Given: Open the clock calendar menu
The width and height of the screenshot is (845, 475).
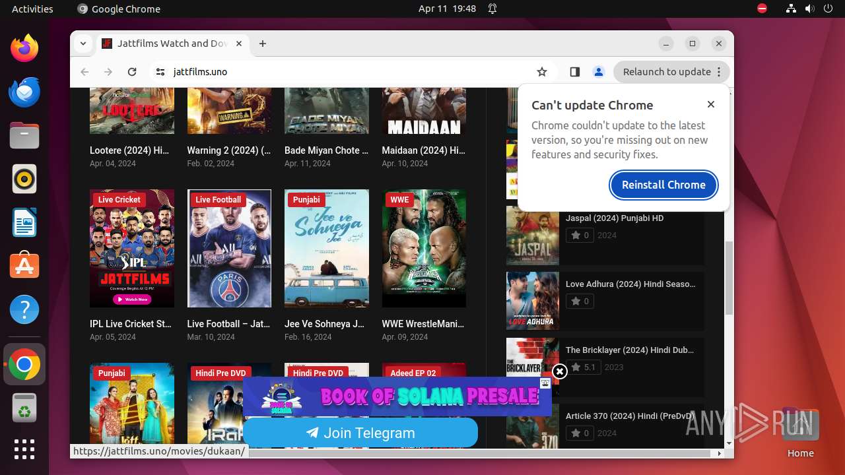Looking at the screenshot, I should [447, 9].
